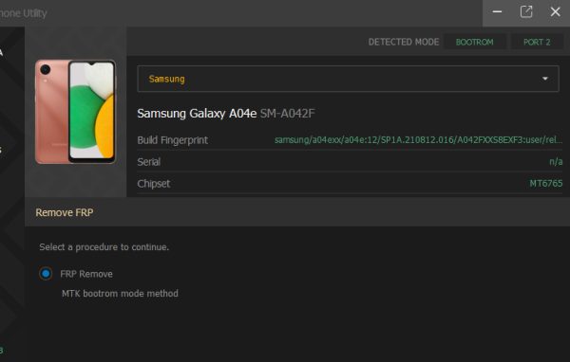
Task: Close the Phone Utility window
Action: [x=555, y=12]
